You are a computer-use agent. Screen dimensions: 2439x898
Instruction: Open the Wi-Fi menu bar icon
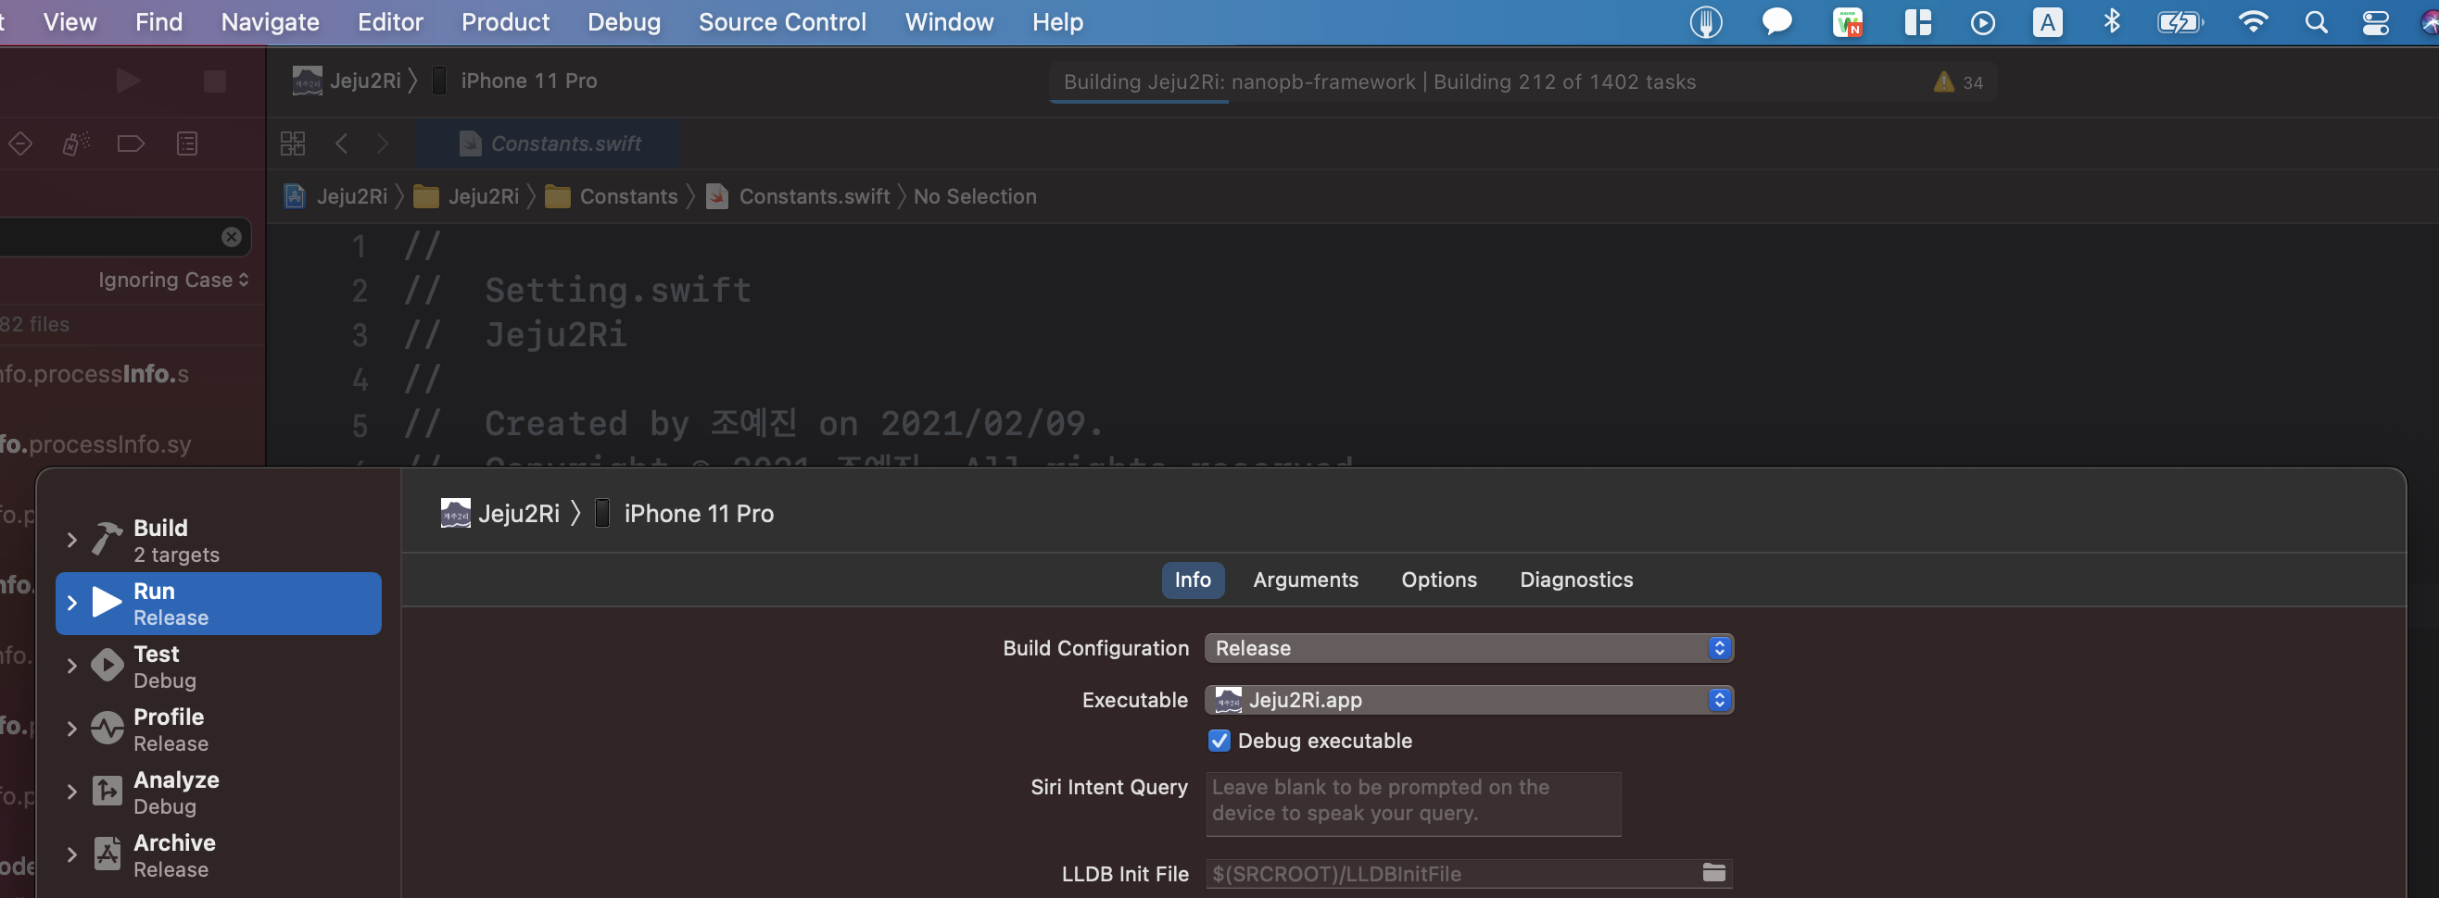coord(2253,23)
